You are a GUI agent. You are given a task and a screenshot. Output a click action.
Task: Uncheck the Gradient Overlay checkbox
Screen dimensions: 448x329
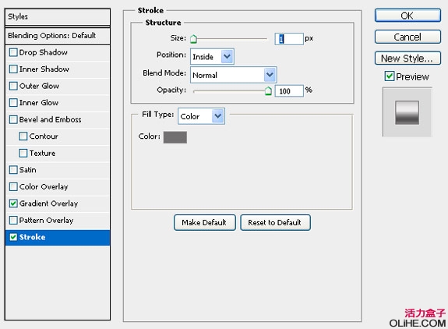13,203
